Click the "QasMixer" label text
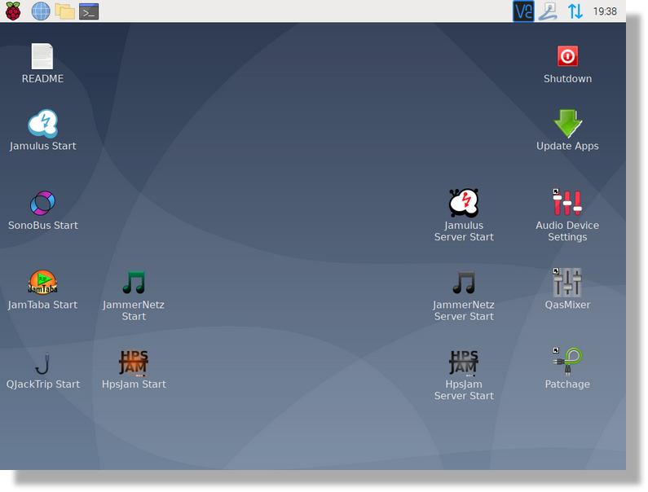The image size is (648, 492). point(567,305)
